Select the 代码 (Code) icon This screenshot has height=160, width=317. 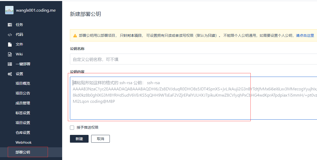(x=9, y=34)
